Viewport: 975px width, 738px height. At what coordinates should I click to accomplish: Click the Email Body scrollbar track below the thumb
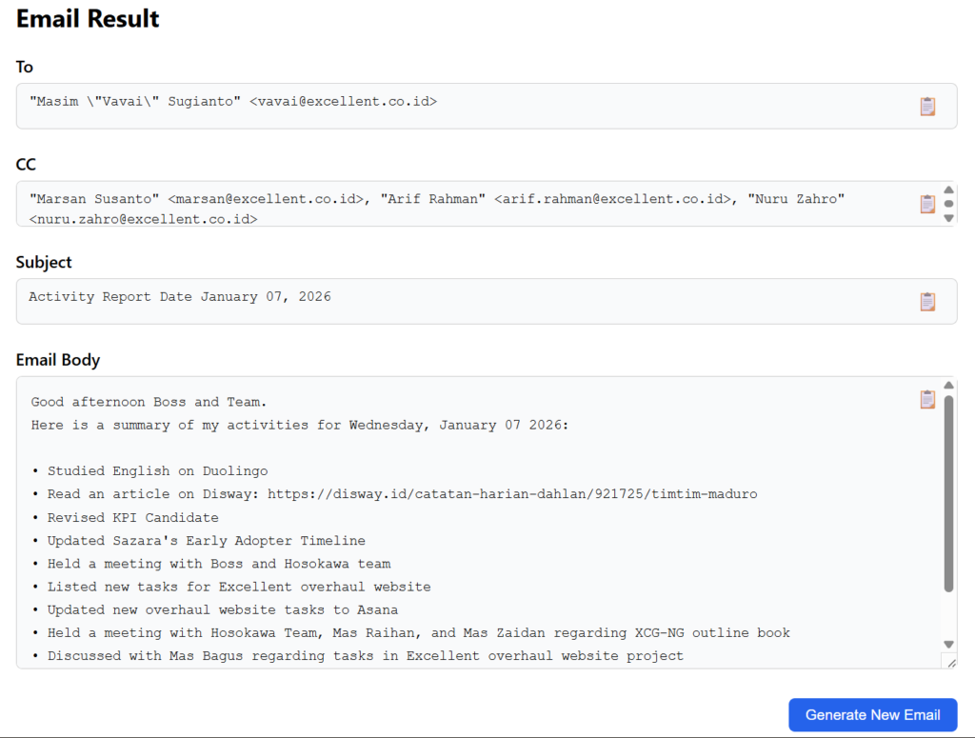(x=948, y=617)
